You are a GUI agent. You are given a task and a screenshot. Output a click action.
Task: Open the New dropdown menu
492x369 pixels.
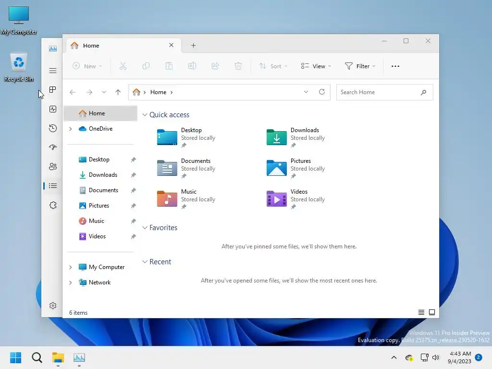coord(87,66)
